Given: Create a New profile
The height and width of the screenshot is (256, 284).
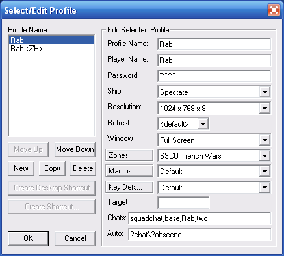Looking at the screenshot, I should (x=21, y=168).
